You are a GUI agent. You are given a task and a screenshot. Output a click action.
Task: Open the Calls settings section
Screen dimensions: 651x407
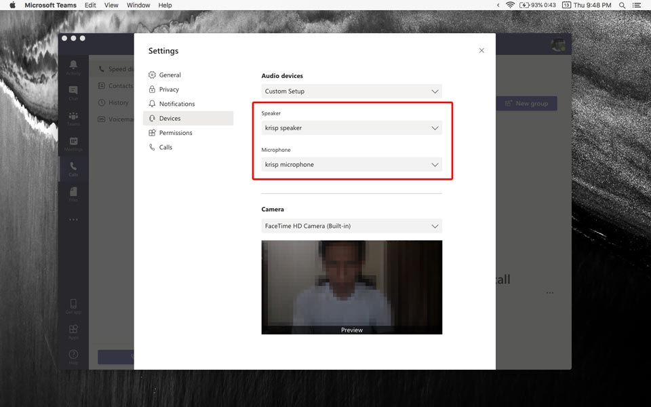click(x=188, y=147)
